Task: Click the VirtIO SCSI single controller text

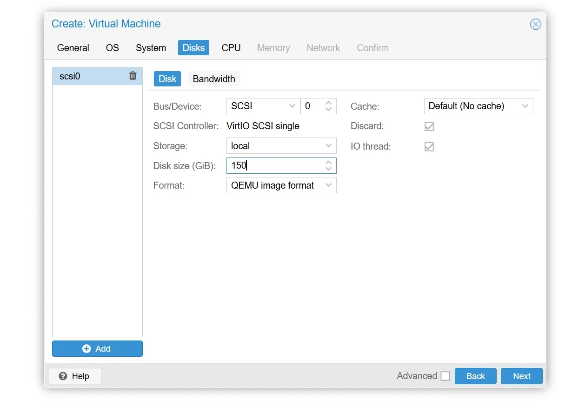Action: click(x=263, y=126)
